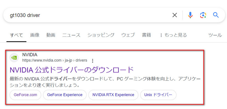
Task: Click the GeForce Experience sitelink chip
Action: tap(65, 95)
